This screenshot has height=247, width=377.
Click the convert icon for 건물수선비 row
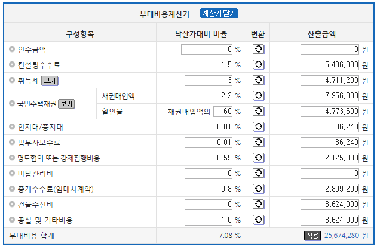point(259,204)
